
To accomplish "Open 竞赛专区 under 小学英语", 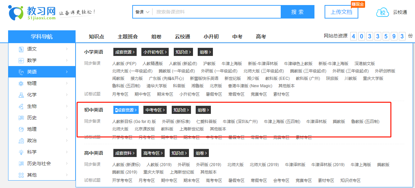I will tap(259, 94).
